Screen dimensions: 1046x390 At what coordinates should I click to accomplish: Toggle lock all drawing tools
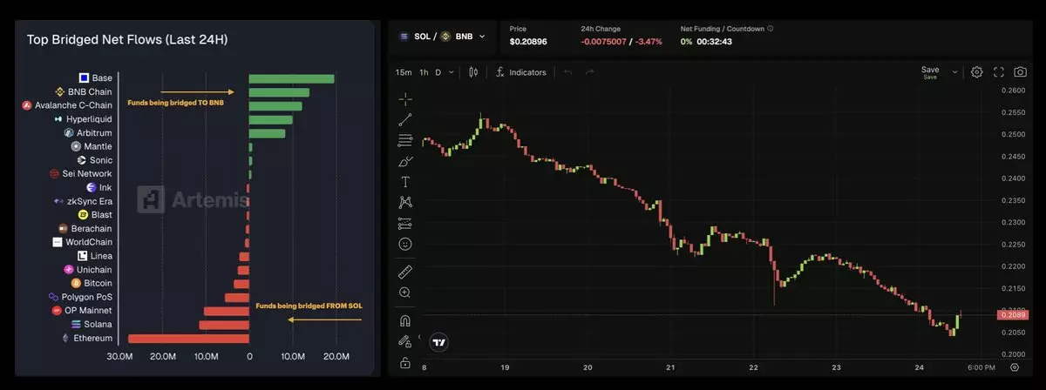pos(405,362)
